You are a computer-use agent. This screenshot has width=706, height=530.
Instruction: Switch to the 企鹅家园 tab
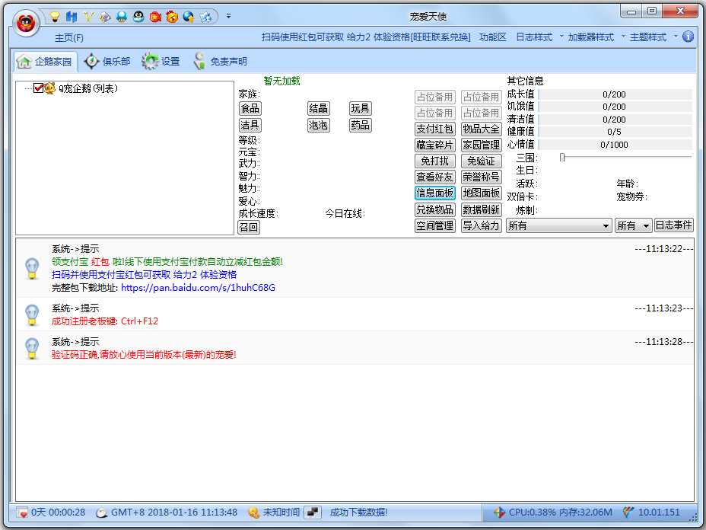pos(46,62)
